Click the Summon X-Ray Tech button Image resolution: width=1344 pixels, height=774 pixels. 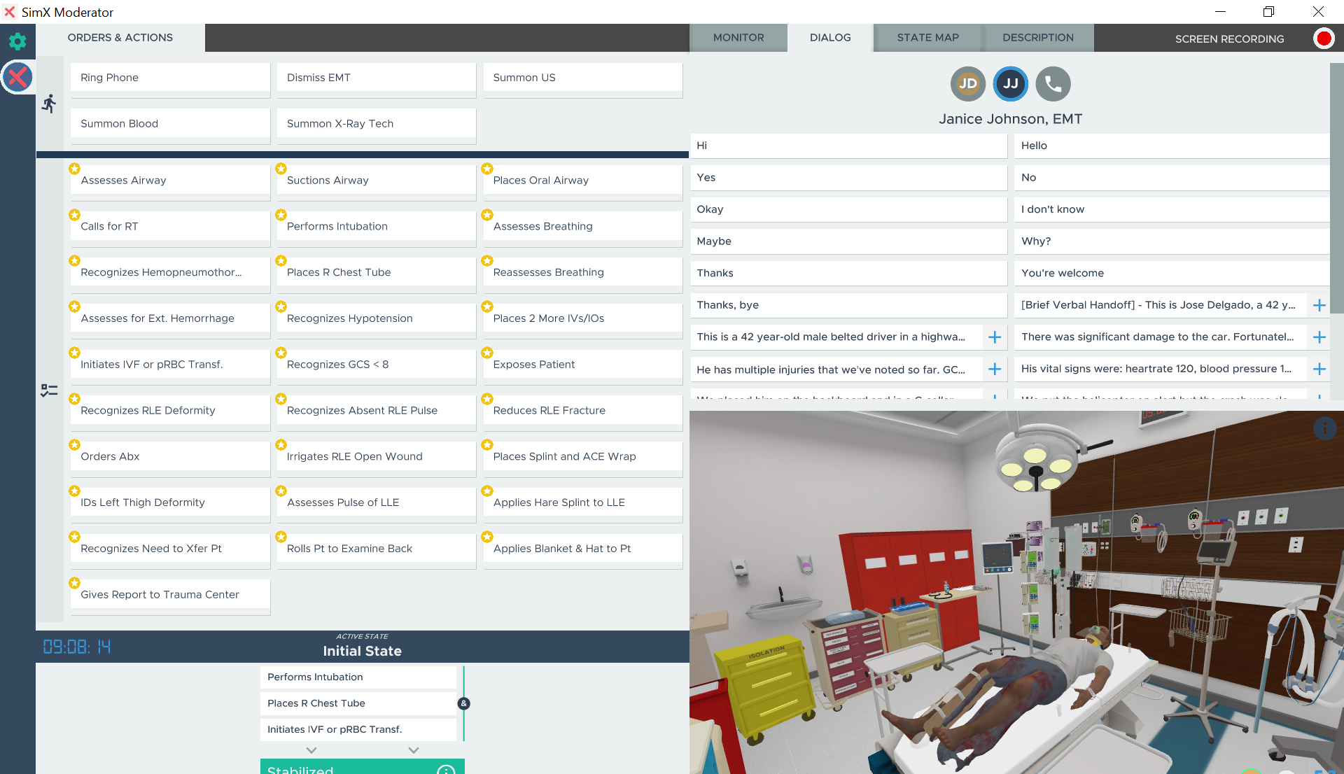pyautogui.click(x=376, y=124)
